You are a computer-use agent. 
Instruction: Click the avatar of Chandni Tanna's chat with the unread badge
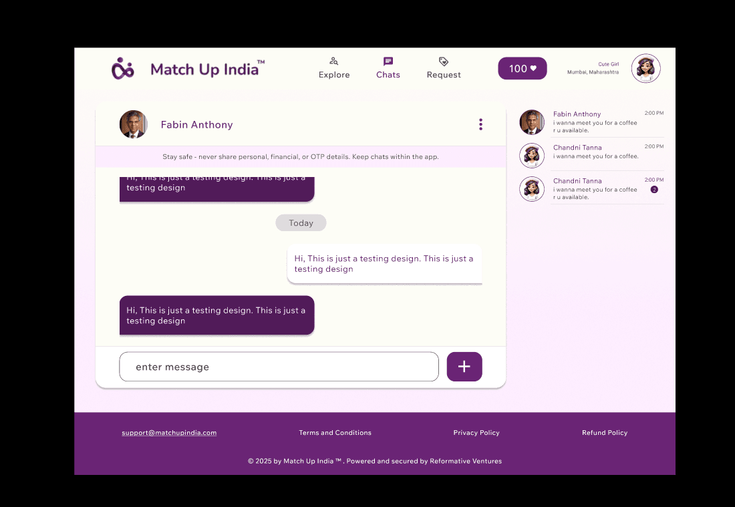(x=532, y=189)
